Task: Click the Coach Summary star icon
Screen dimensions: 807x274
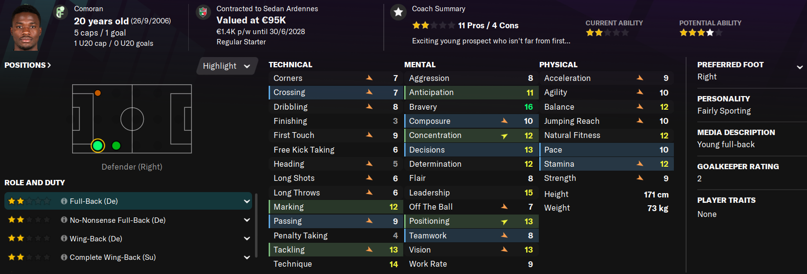Action: click(398, 12)
